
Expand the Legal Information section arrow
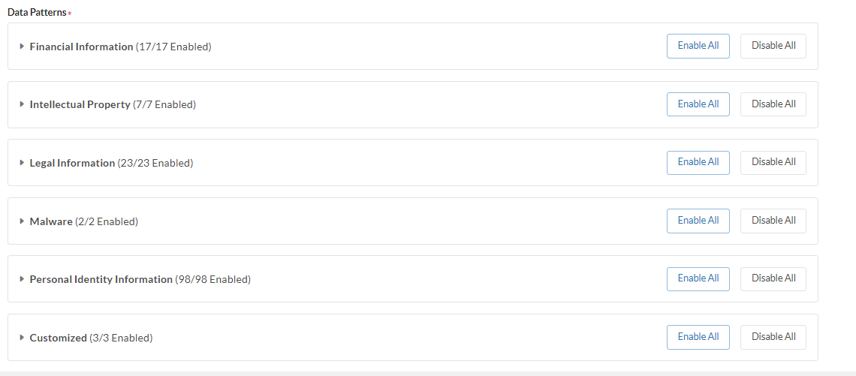coord(23,163)
